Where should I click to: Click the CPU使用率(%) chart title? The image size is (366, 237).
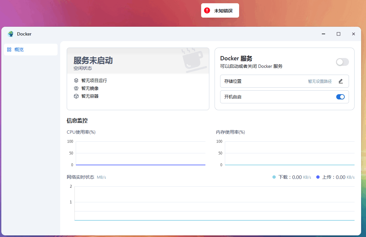[81, 132]
